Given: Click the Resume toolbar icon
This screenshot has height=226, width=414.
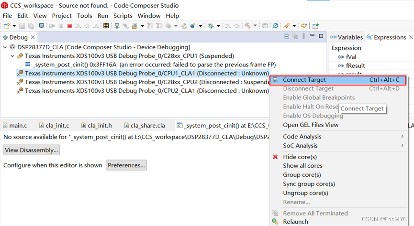Looking at the screenshot, I should pyautogui.click(x=52, y=26).
